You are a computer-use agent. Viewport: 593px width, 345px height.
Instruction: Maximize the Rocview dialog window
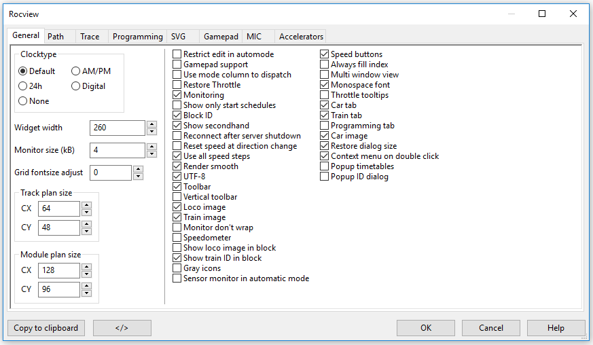[542, 14]
